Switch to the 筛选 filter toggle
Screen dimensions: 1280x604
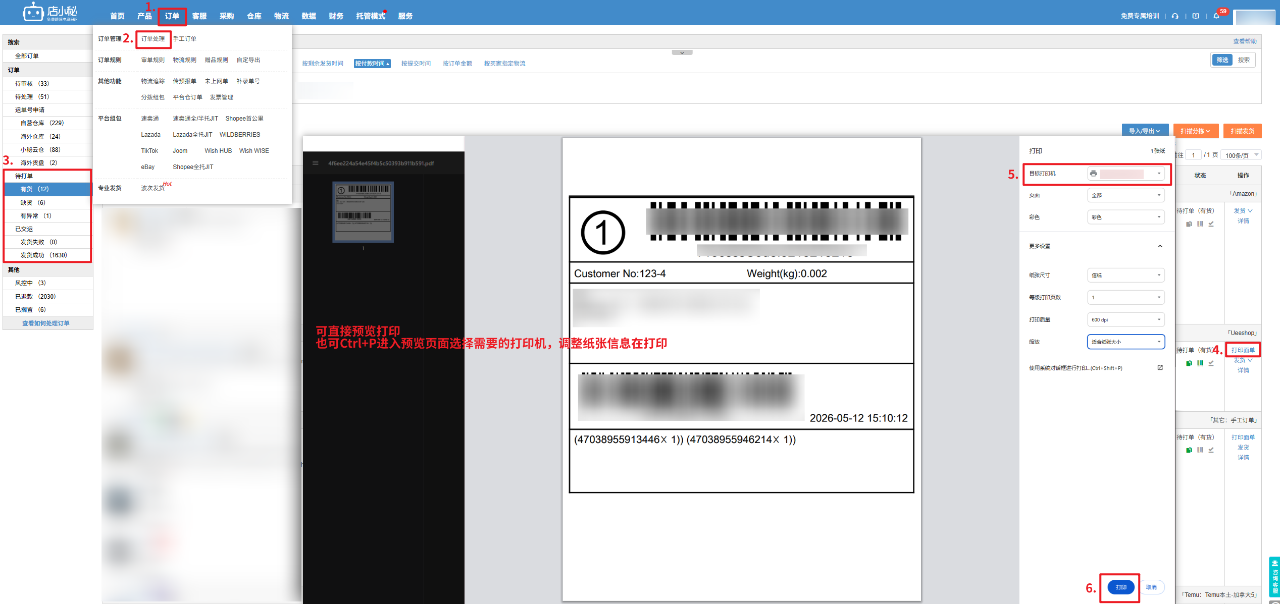(1222, 60)
